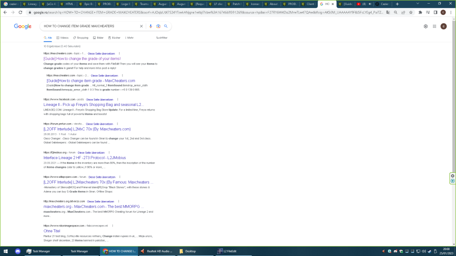Open 'L2MxC 70x (By: Maxcheaters.com)' result

click(87, 129)
